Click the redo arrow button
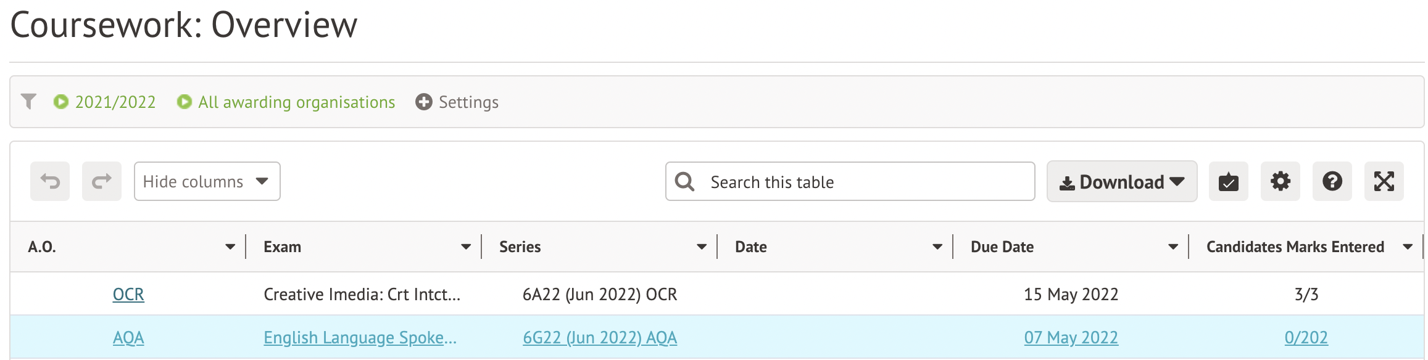Viewport: 1428px width, 360px height. 102,181
